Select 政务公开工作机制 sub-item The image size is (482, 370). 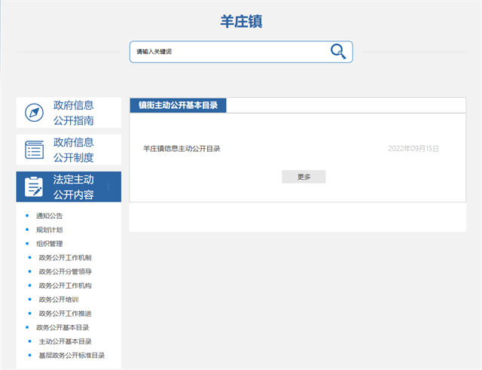pos(65,258)
